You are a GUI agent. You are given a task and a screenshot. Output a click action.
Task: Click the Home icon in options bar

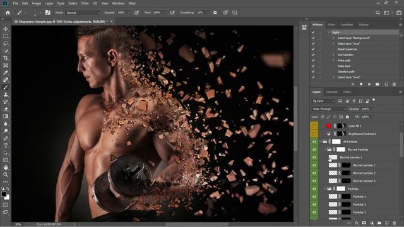8,13
